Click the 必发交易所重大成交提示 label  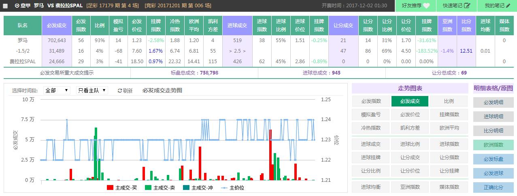click(67, 73)
